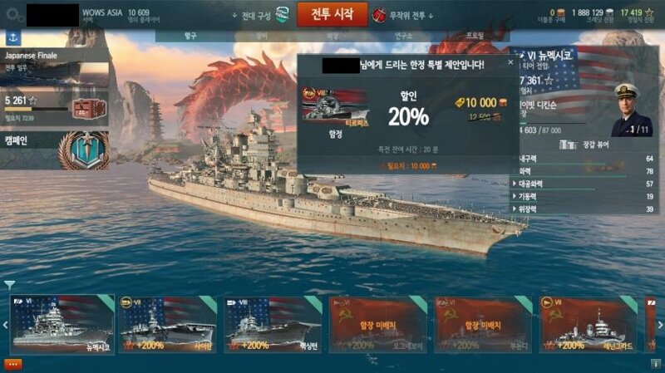The image size is (665, 373).
Task: Expand the 대공화력 stat row
Action: click(584, 184)
